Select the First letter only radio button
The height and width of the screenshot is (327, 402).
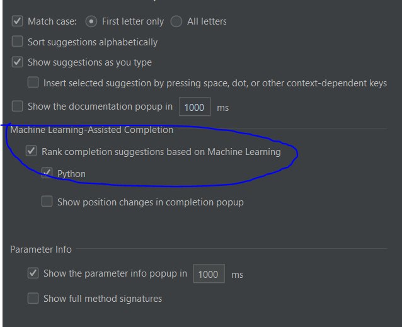[91, 21]
